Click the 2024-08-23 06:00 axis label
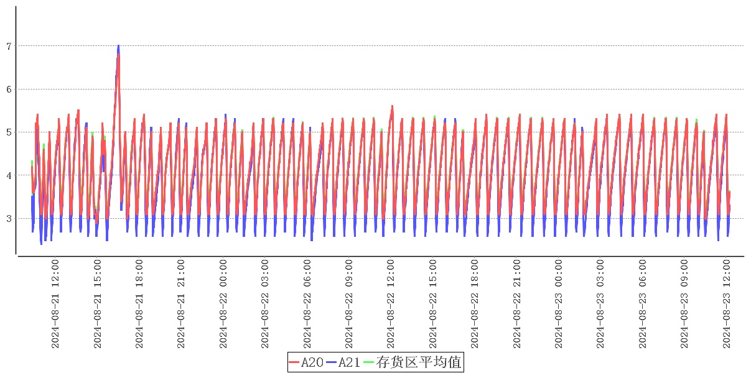 tap(643, 304)
